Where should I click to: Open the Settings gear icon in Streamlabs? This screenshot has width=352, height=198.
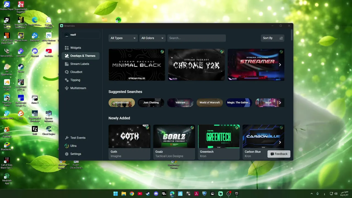click(67, 154)
